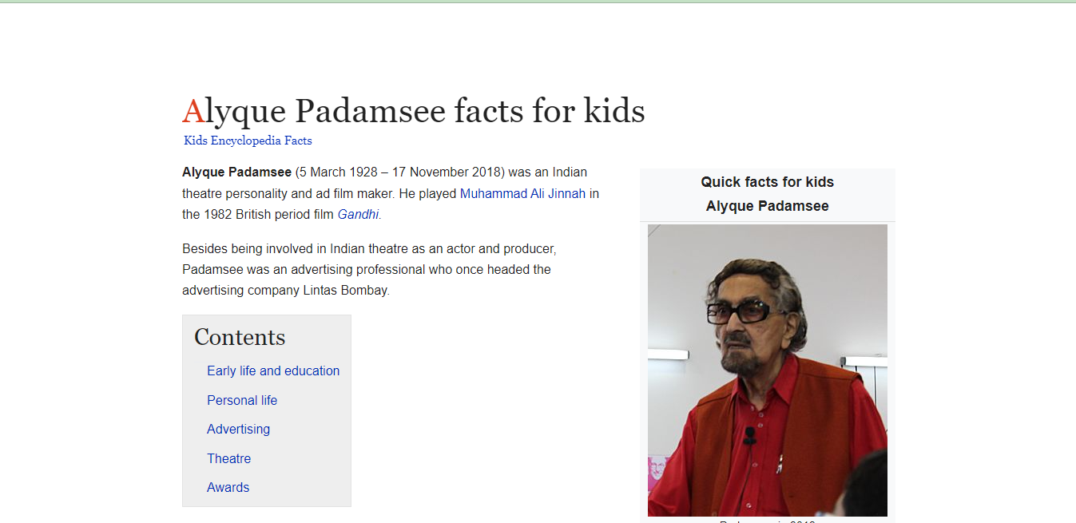1076x523 pixels.
Task: Click the photo of Alyque Padamsee
Action: click(767, 370)
